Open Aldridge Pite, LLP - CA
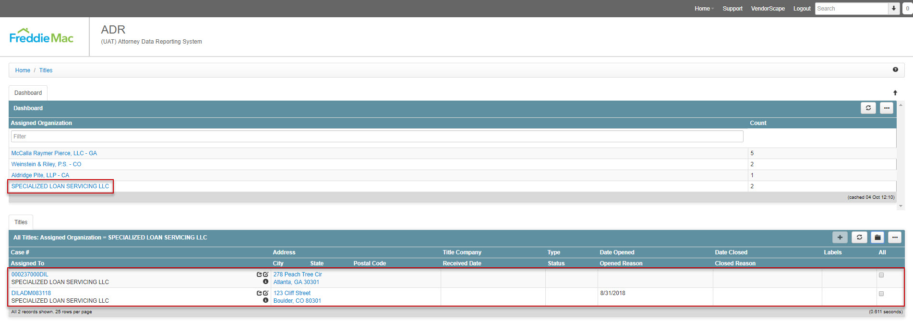The height and width of the screenshot is (331, 913). (40, 175)
